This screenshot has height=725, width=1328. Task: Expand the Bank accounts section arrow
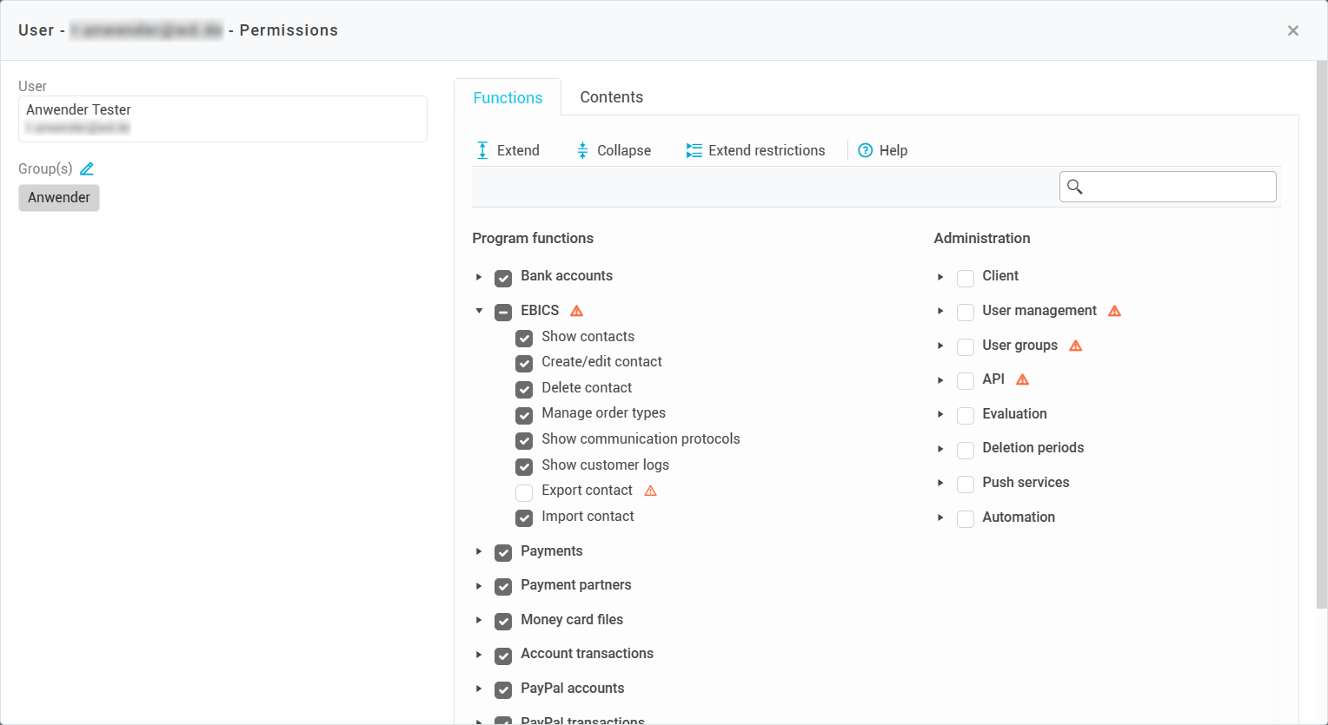(479, 277)
